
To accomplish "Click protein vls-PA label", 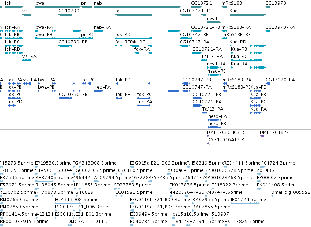I will [30, 80].
